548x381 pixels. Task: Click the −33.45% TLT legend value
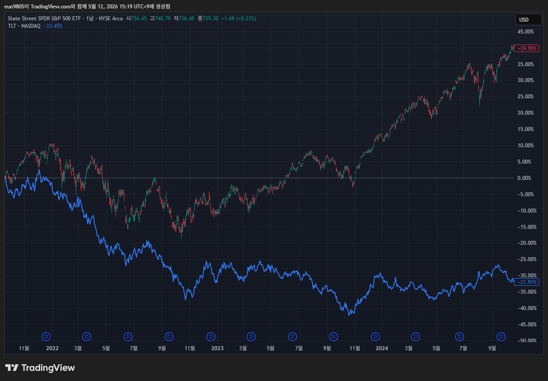click(53, 26)
